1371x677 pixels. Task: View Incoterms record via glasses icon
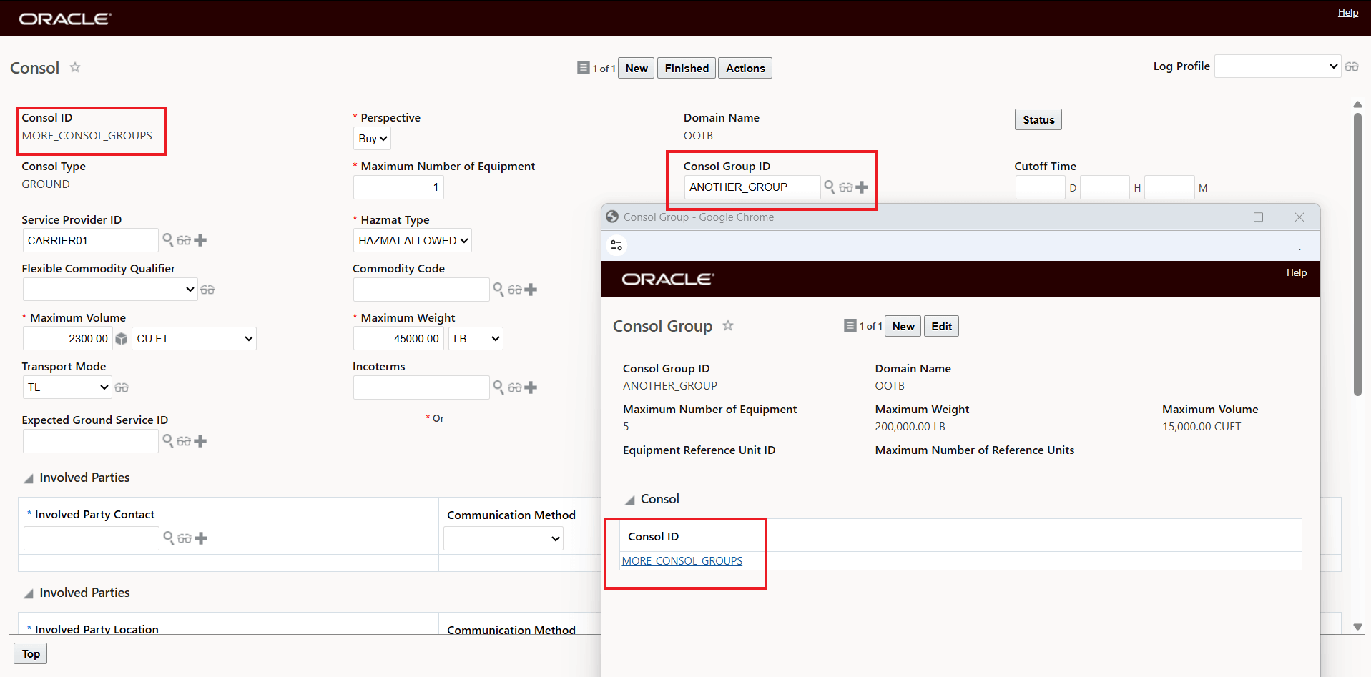514,387
